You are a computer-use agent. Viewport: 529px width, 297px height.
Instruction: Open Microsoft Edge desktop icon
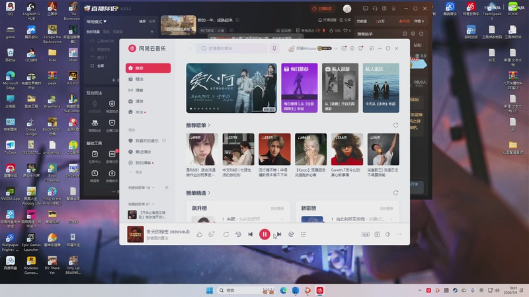pyautogui.click(x=10, y=80)
